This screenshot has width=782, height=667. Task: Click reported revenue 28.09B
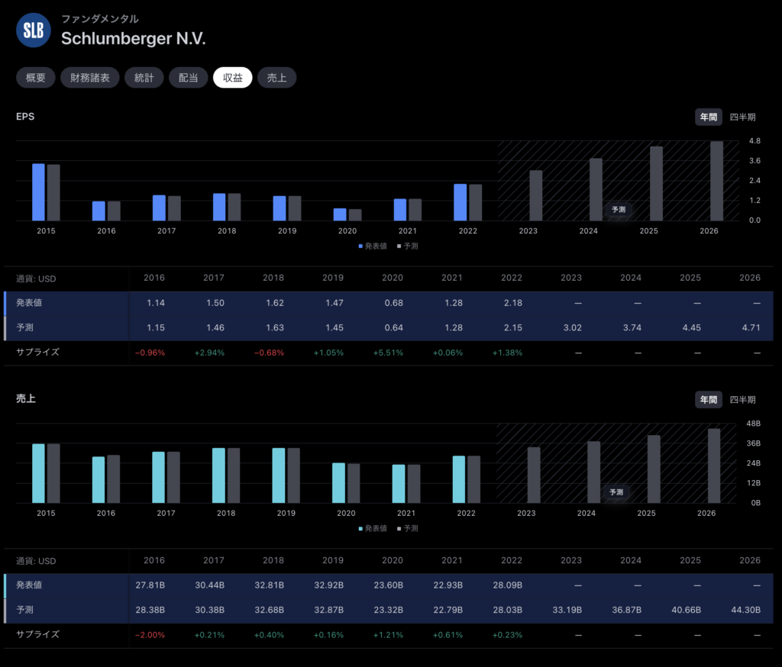tap(508, 585)
